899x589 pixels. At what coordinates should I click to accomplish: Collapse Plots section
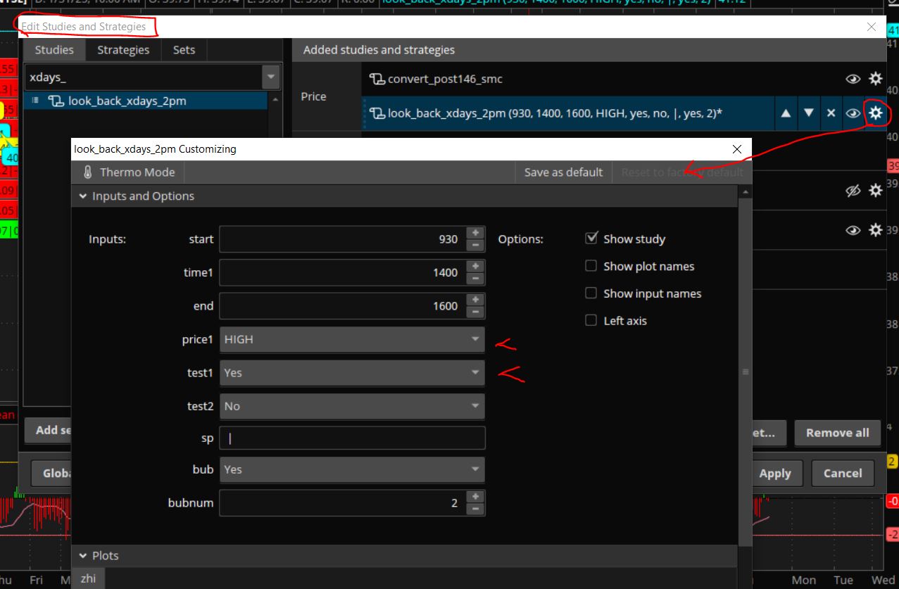click(x=83, y=556)
